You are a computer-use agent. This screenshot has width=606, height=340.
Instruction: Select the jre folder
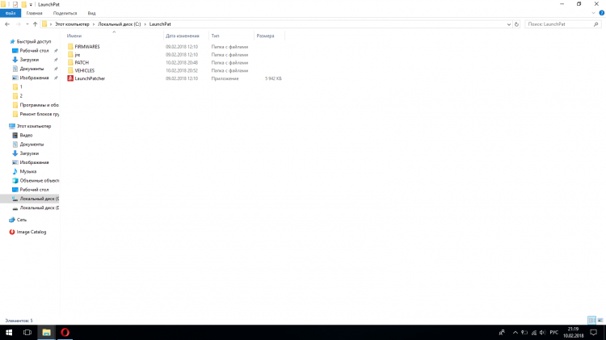click(x=77, y=55)
